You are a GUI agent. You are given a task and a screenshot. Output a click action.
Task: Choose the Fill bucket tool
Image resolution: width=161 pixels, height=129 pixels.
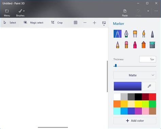pyautogui.click(x=153, y=45)
